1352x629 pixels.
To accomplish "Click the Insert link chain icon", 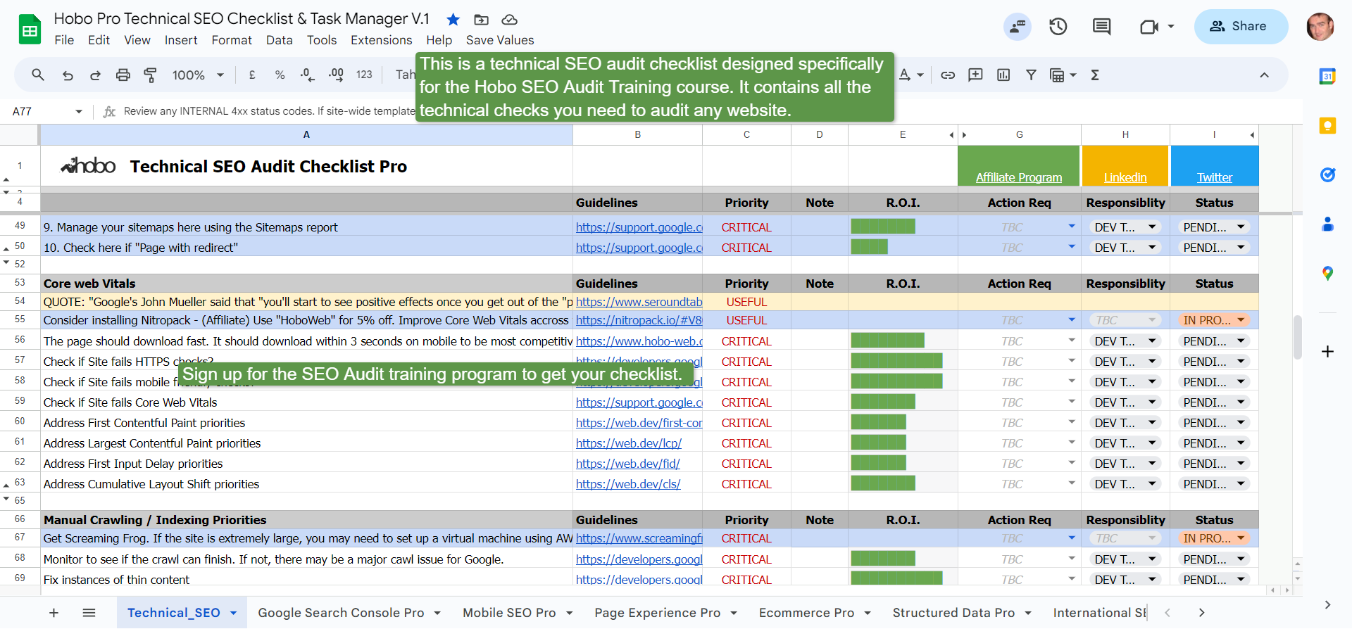I will tap(948, 75).
